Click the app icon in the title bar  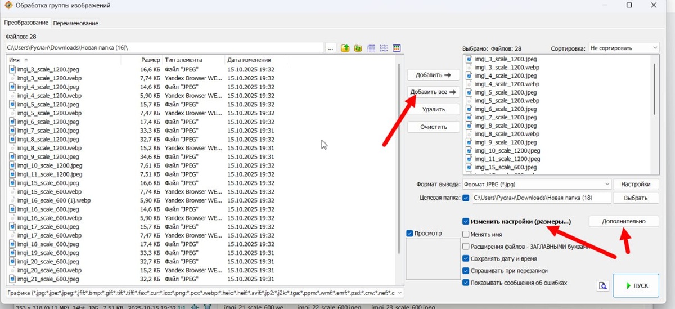pos(8,5)
